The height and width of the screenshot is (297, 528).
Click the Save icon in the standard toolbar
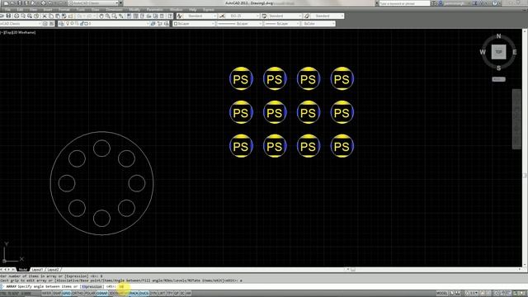[x=9, y=16]
